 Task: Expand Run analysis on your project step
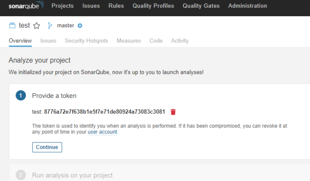(72, 175)
